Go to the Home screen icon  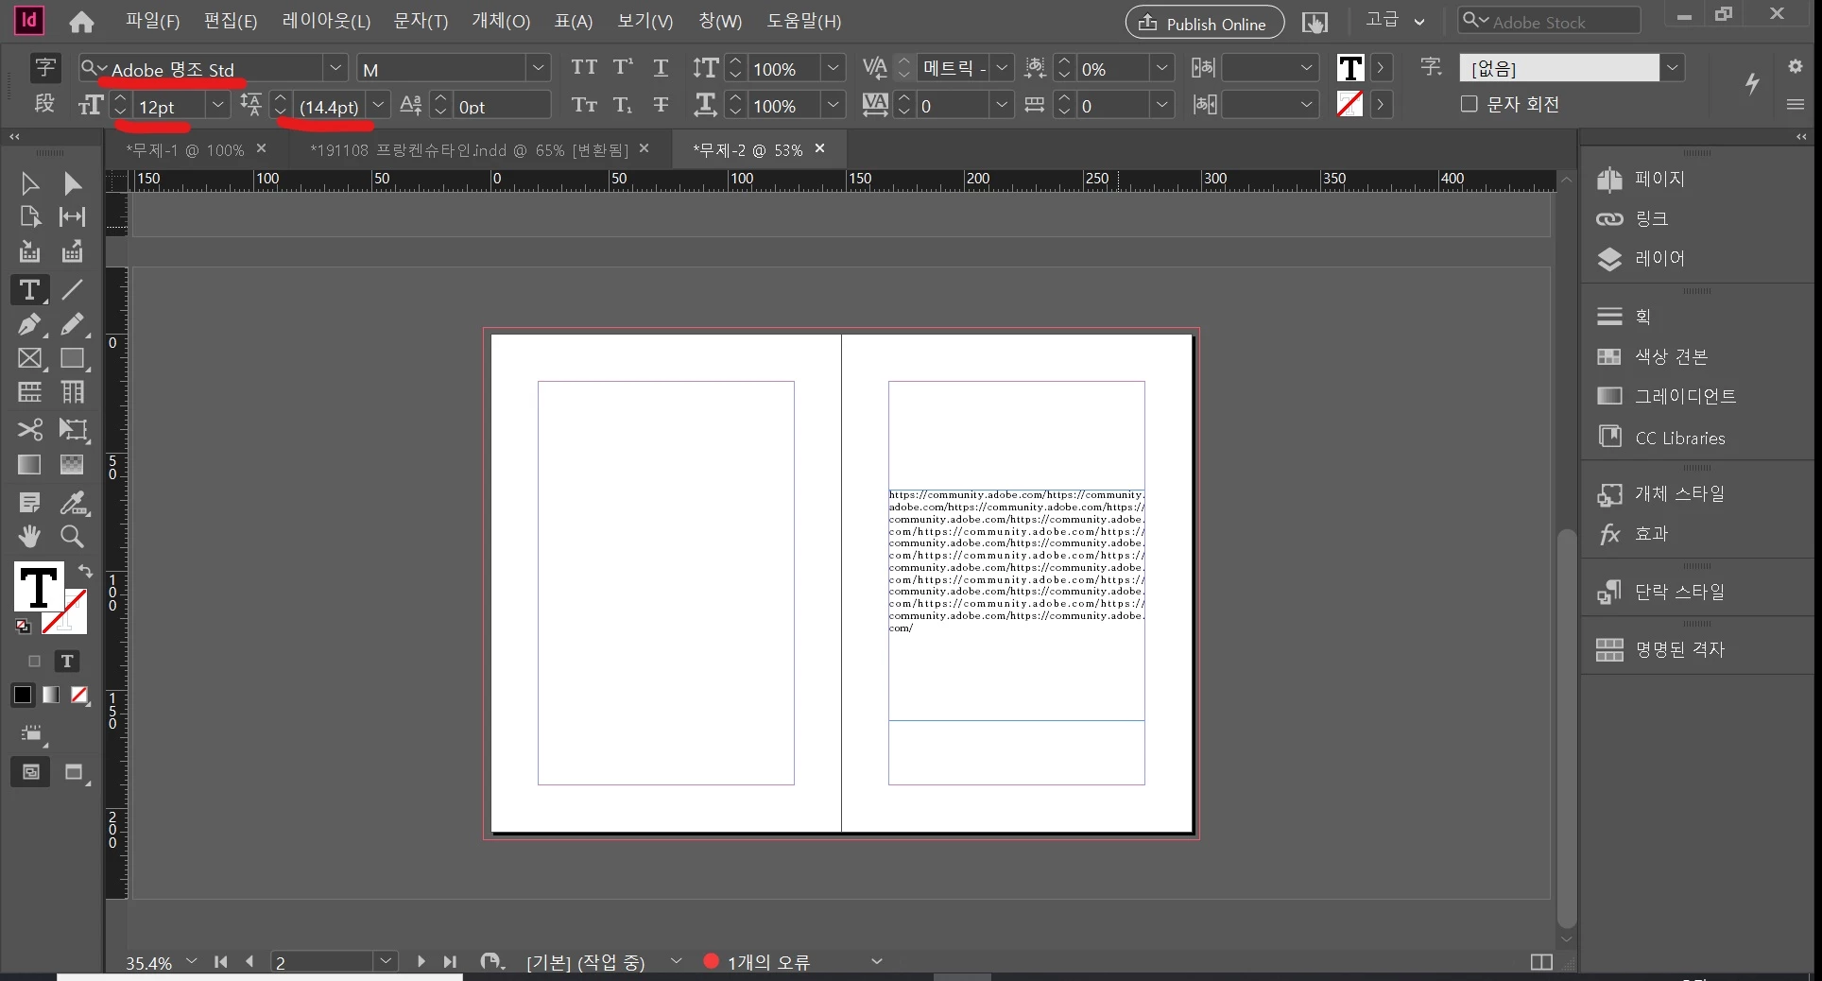pyautogui.click(x=82, y=22)
